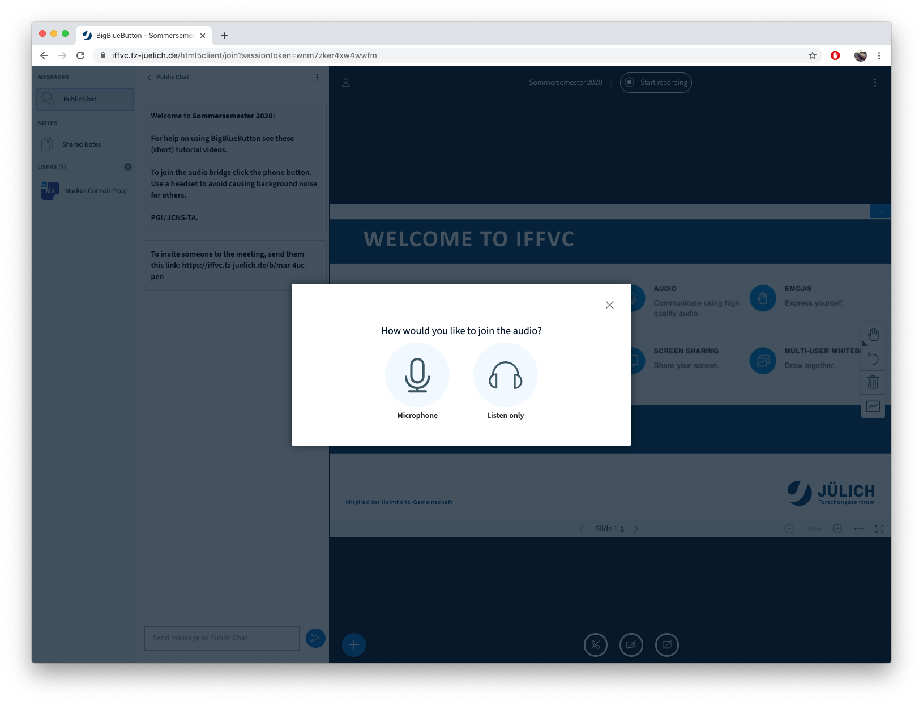
Task: Open users settings gear
Action: pyautogui.click(x=128, y=167)
